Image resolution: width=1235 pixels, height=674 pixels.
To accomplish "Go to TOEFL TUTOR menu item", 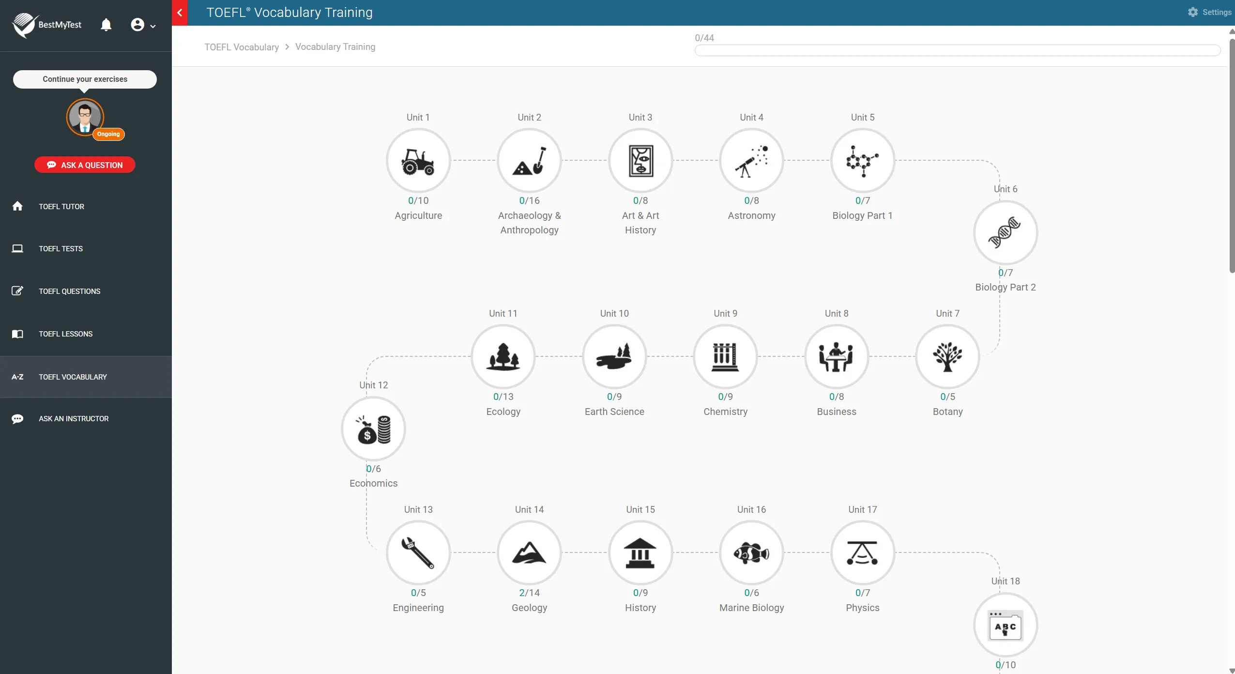I will coord(86,206).
